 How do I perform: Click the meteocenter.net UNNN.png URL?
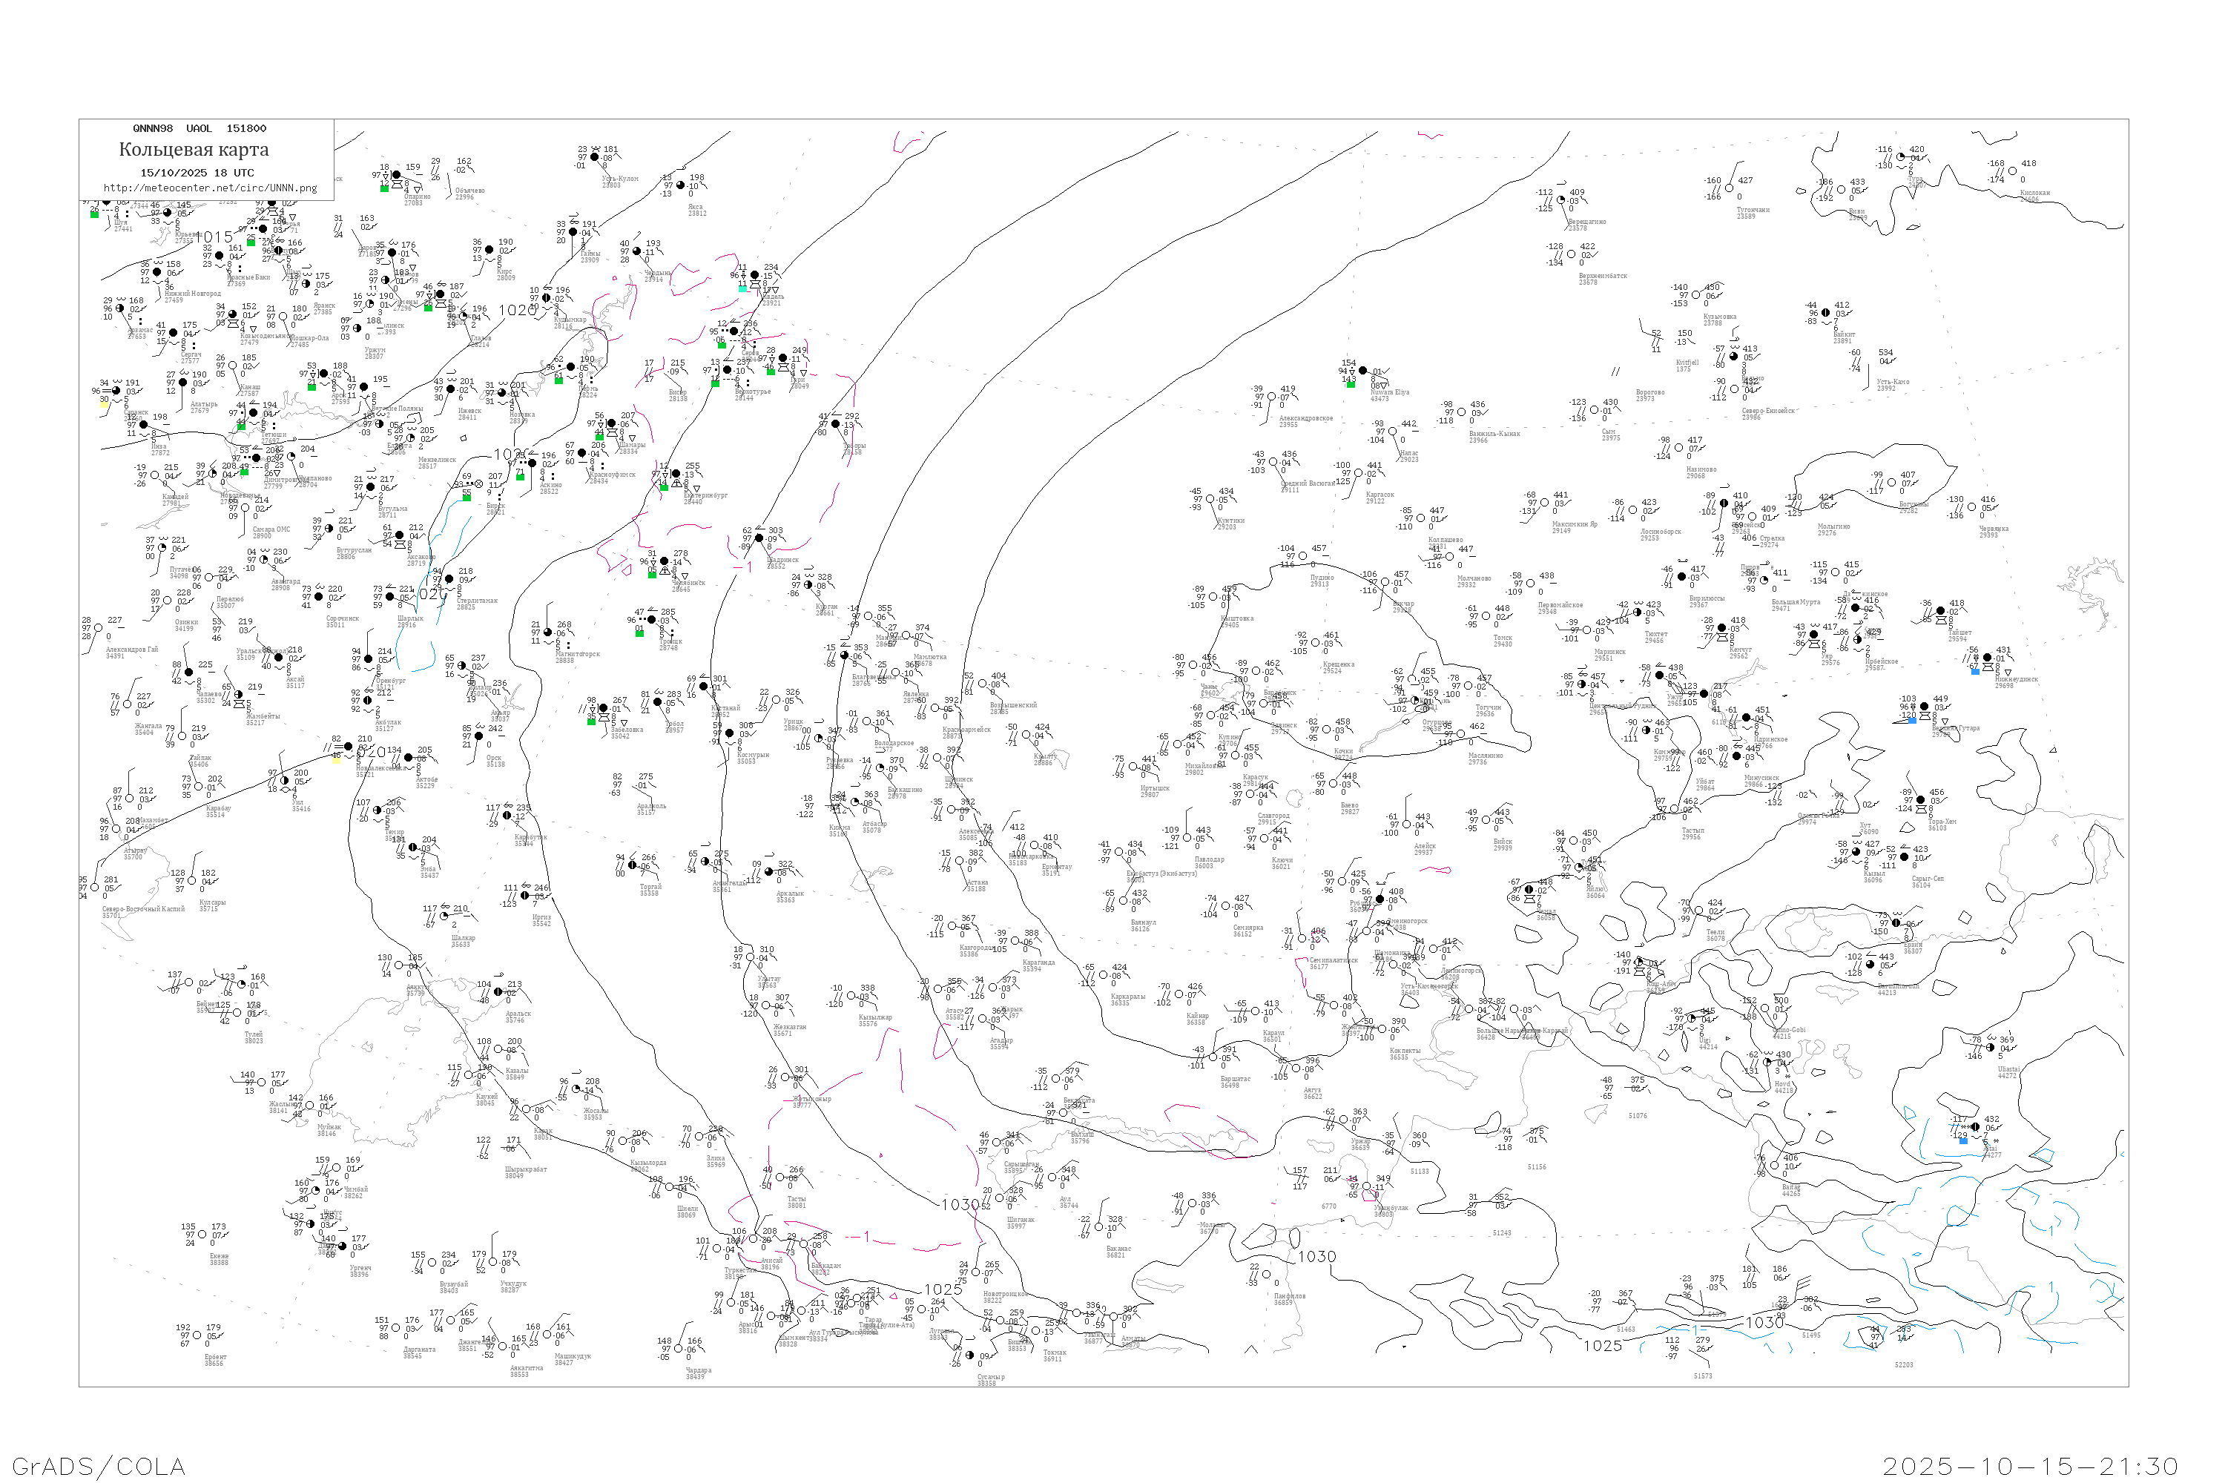209,188
